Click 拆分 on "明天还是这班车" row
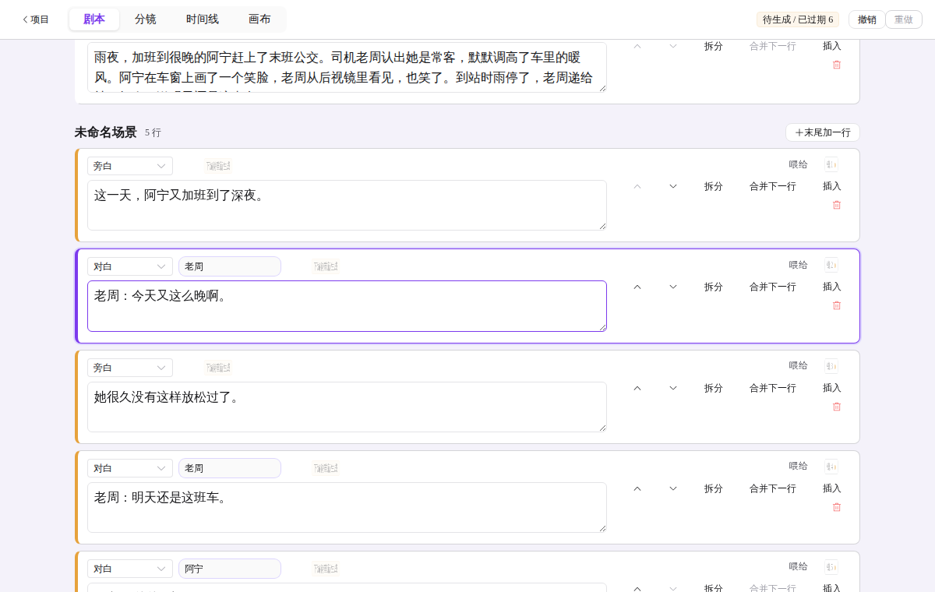Image resolution: width=935 pixels, height=592 pixels. pos(714,488)
